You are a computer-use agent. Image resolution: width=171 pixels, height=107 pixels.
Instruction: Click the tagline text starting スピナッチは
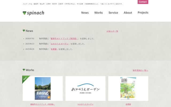point(73,4)
